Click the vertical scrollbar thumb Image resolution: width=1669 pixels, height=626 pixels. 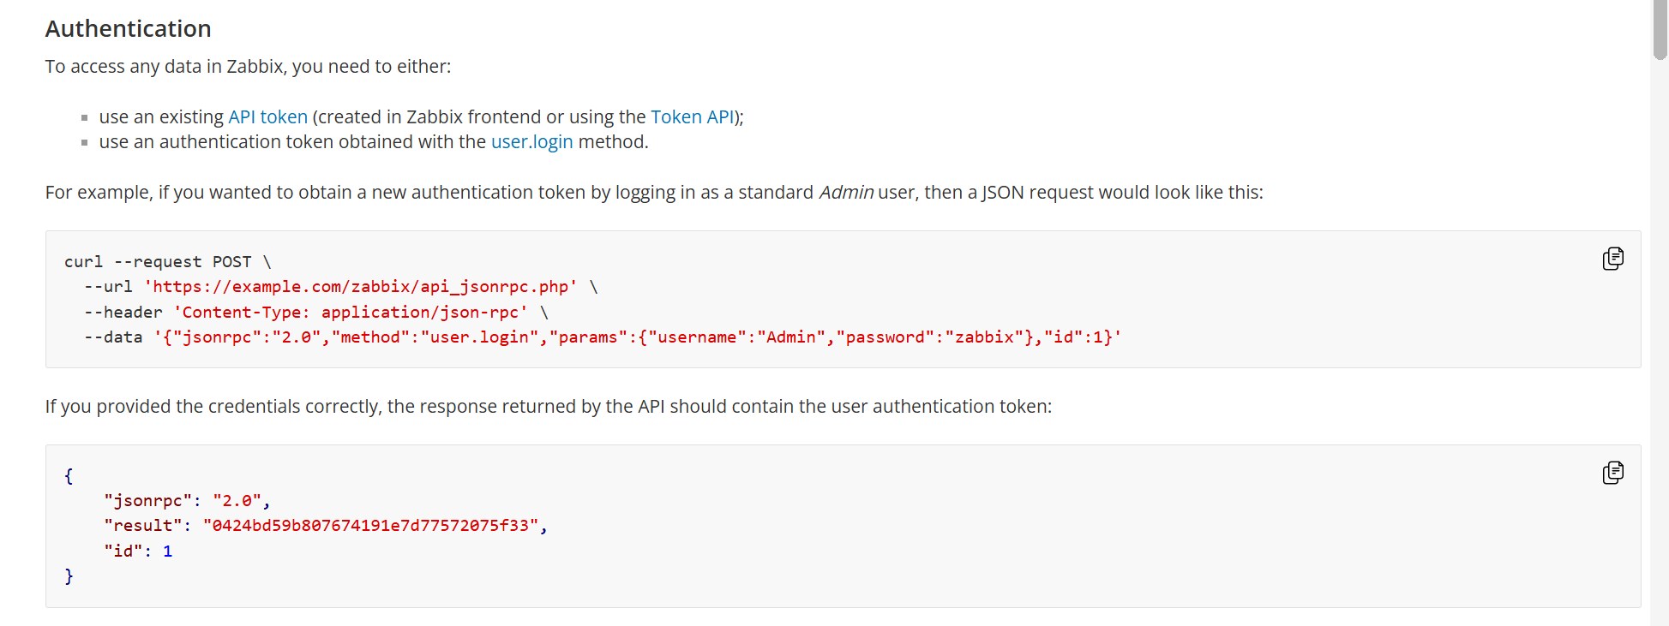[1660, 30]
